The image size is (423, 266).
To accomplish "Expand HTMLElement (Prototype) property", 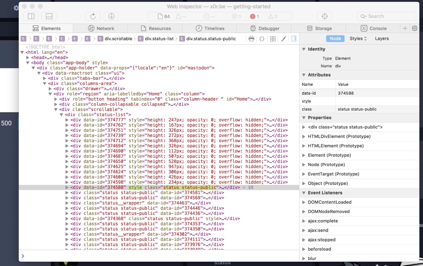I will click(304, 146).
